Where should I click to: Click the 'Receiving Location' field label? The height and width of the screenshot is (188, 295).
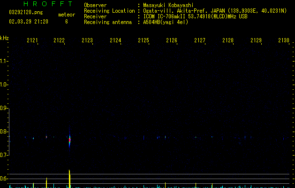[109, 11]
